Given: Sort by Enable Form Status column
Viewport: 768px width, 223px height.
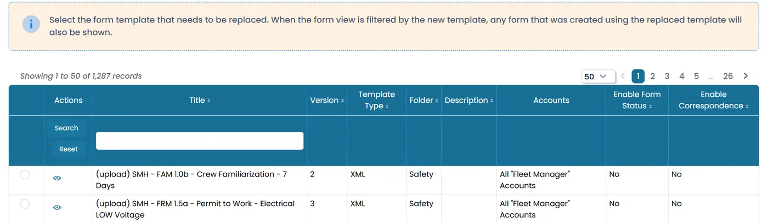Looking at the screenshot, I should click(637, 100).
